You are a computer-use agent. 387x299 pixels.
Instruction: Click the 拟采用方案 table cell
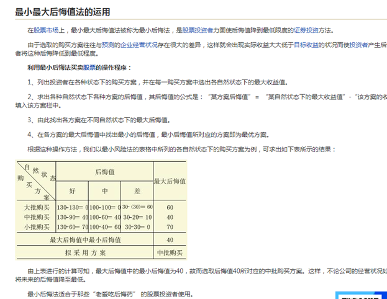85,252
